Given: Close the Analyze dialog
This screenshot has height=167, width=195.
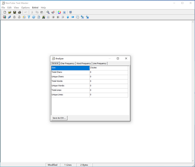Looking at the screenshot, I should point(126,58).
